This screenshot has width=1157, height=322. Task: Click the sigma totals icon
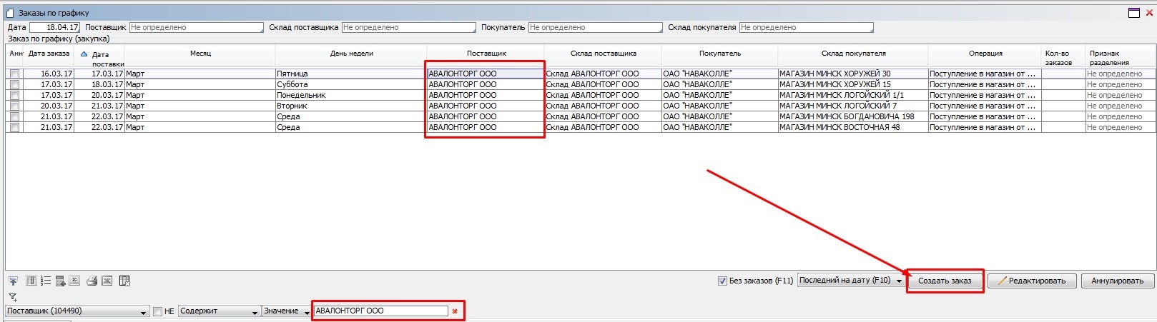(x=74, y=281)
